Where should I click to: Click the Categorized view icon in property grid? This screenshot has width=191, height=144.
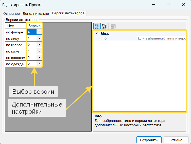tap(97, 26)
